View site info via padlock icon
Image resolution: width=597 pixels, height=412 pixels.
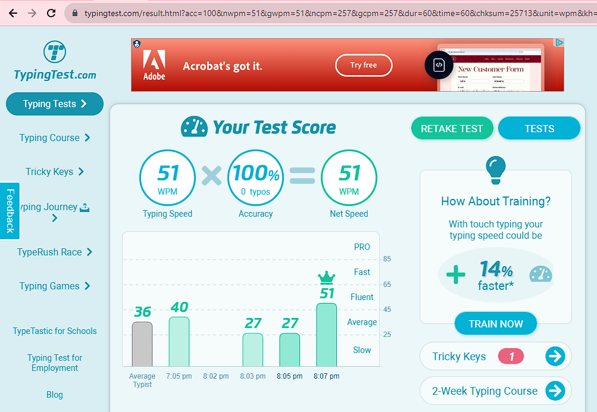(x=75, y=13)
